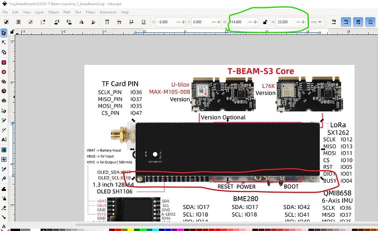This screenshot has height=231, width=378.
Task: Rotate selection 90° counter-clockwise
Action: 57,22
